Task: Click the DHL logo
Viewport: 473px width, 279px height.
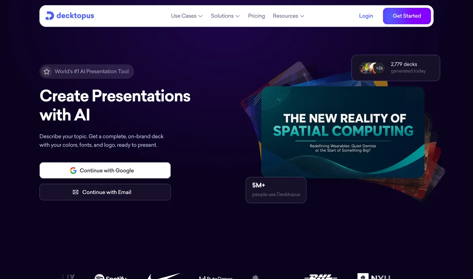Action: pos(321,277)
